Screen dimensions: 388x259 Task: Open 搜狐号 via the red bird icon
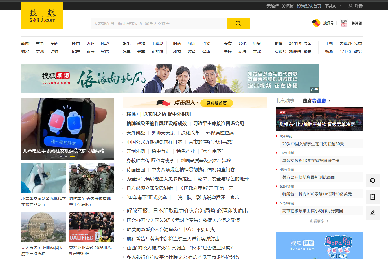pyautogui.click(x=316, y=23)
